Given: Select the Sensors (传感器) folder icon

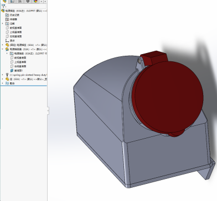Looking at the screenshot, I should tap(7, 19).
